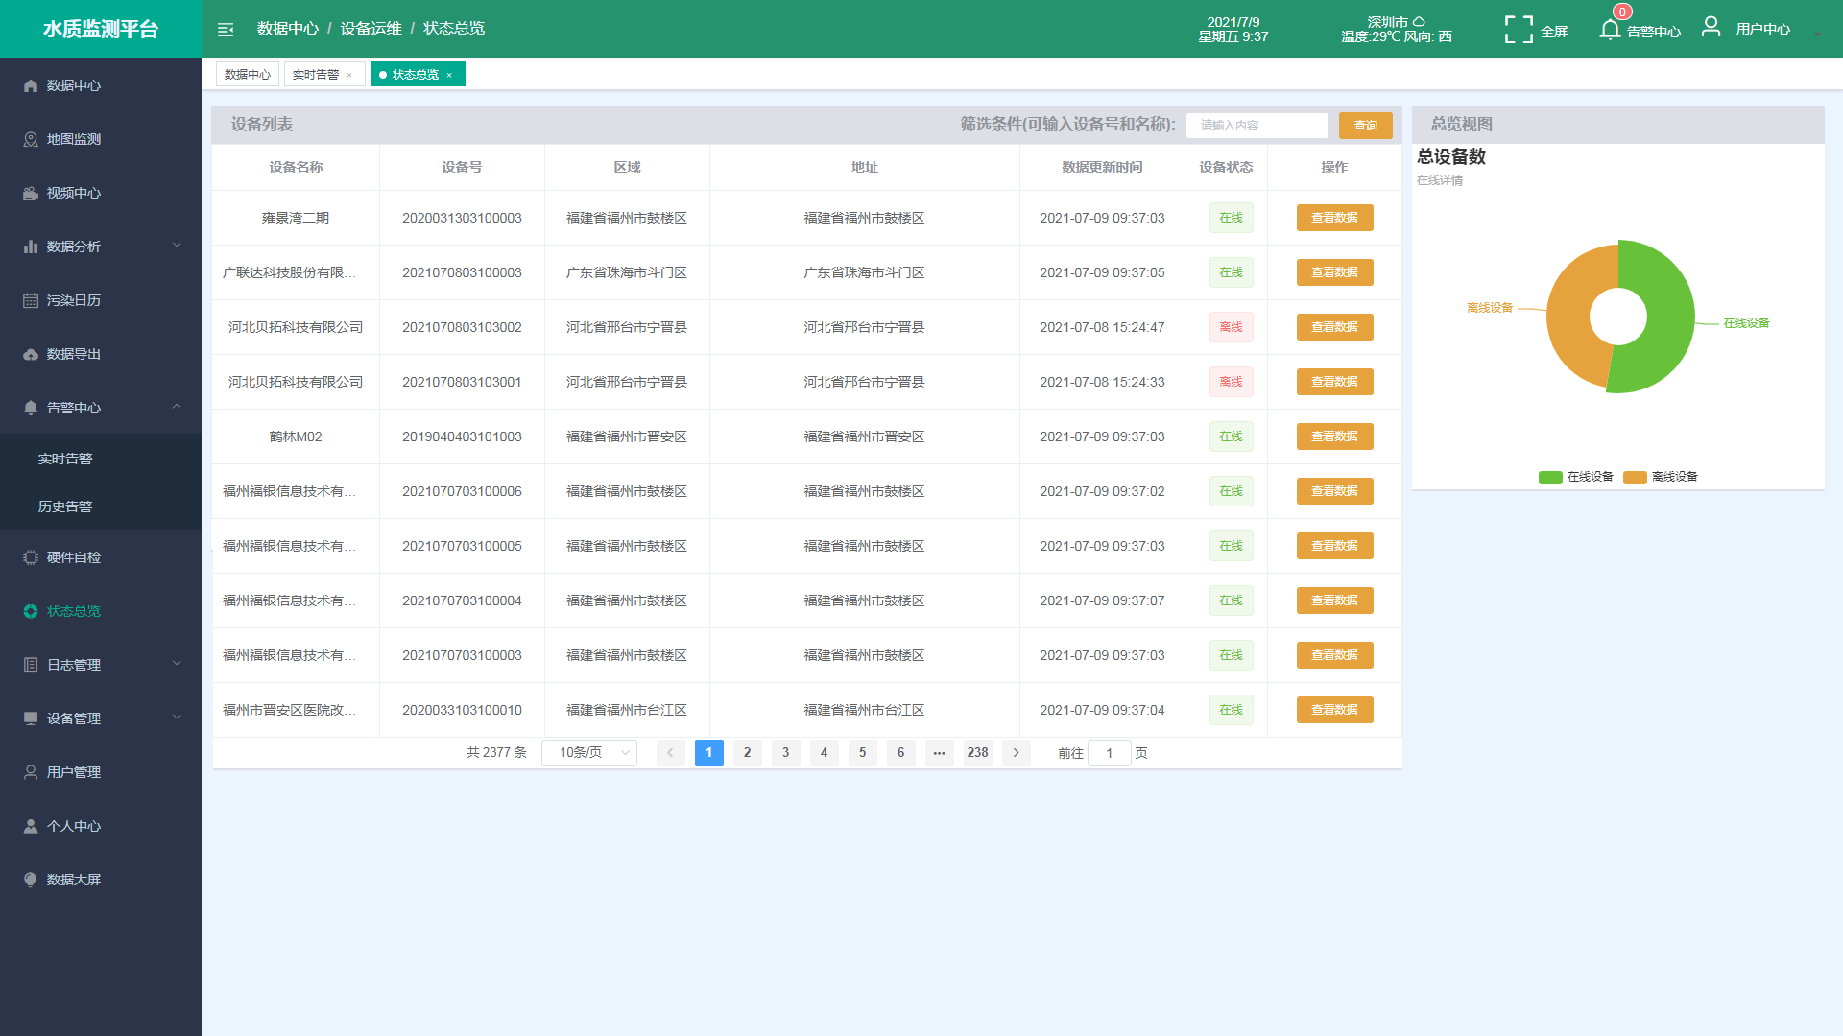Click the 设备管理 monitor icon
This screenshot has height=1036, width=1843.
[x=31, y=718]
